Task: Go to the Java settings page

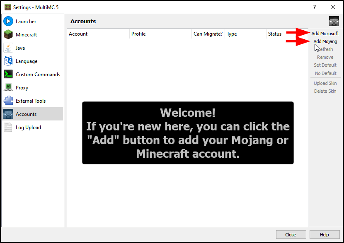Action: [x=33, y=48]
